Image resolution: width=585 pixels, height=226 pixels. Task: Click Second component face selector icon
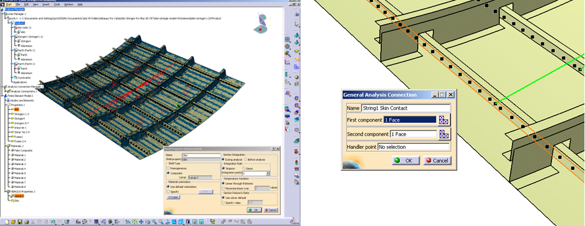point(445,134)
